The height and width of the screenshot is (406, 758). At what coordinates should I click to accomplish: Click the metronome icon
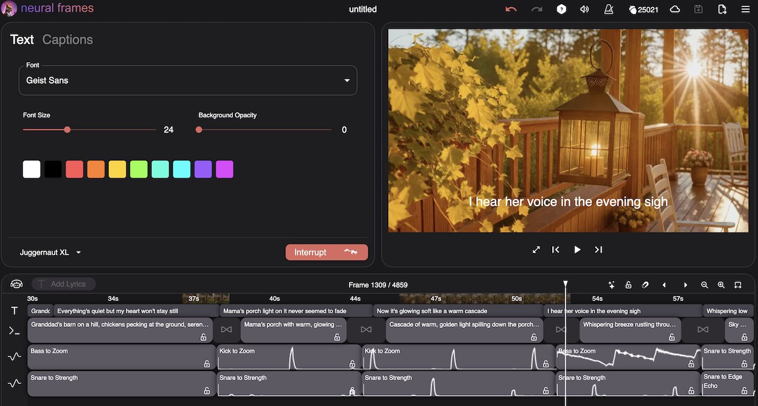pyautogui.click(x=608, y=9)
